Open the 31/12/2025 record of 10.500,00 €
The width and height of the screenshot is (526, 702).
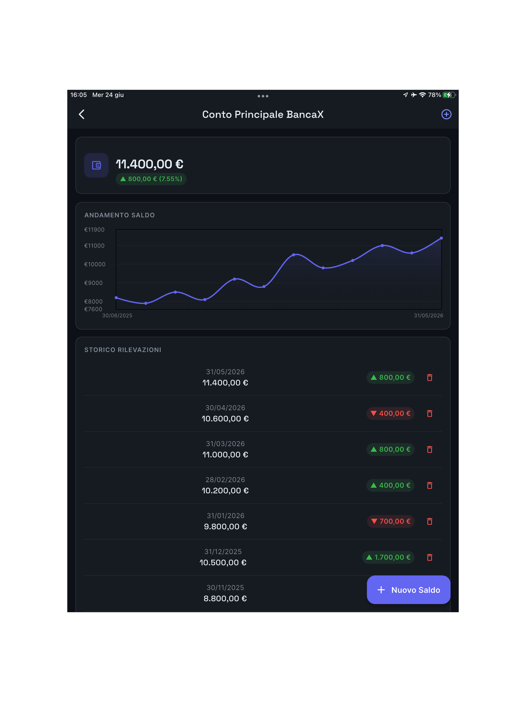pyautogui.click(x=263, y=557)
